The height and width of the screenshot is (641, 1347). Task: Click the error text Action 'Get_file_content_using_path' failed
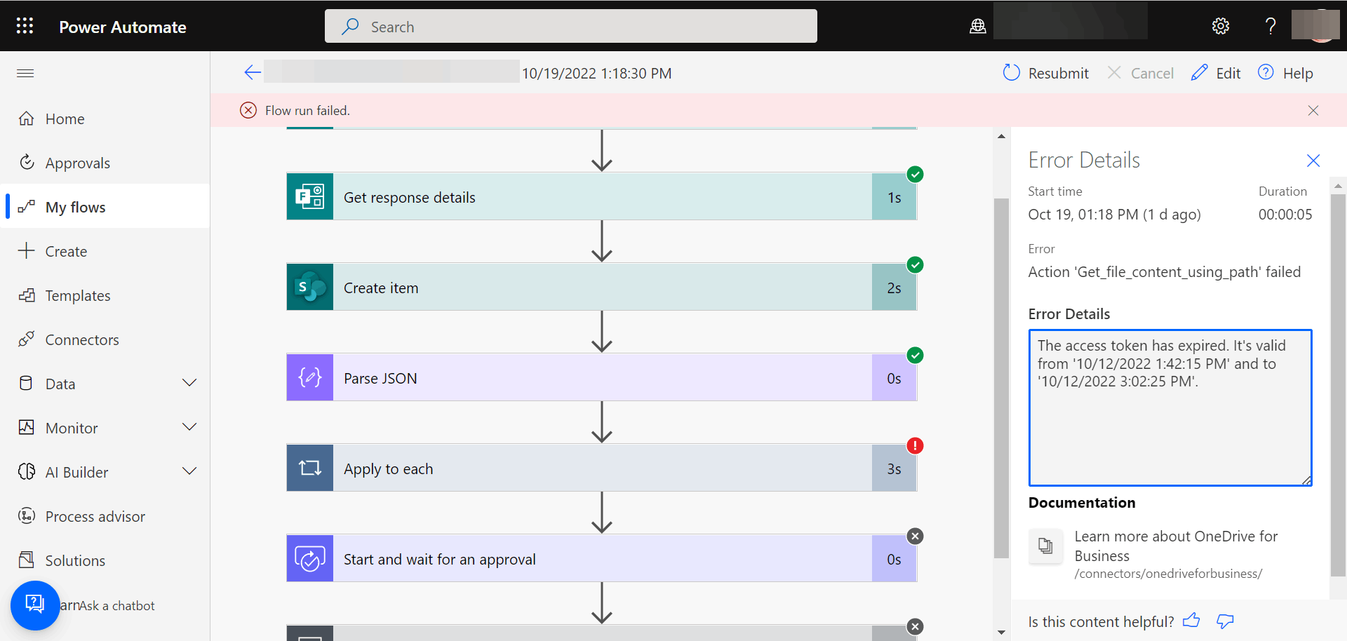(x=1165, y=272)
